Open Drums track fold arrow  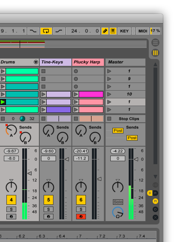[x=36, y=62]
